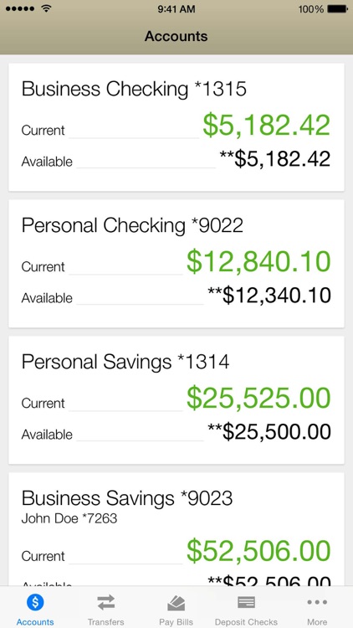Open the Transfers arrows icon
353x628 pixels.
point(105,602)
